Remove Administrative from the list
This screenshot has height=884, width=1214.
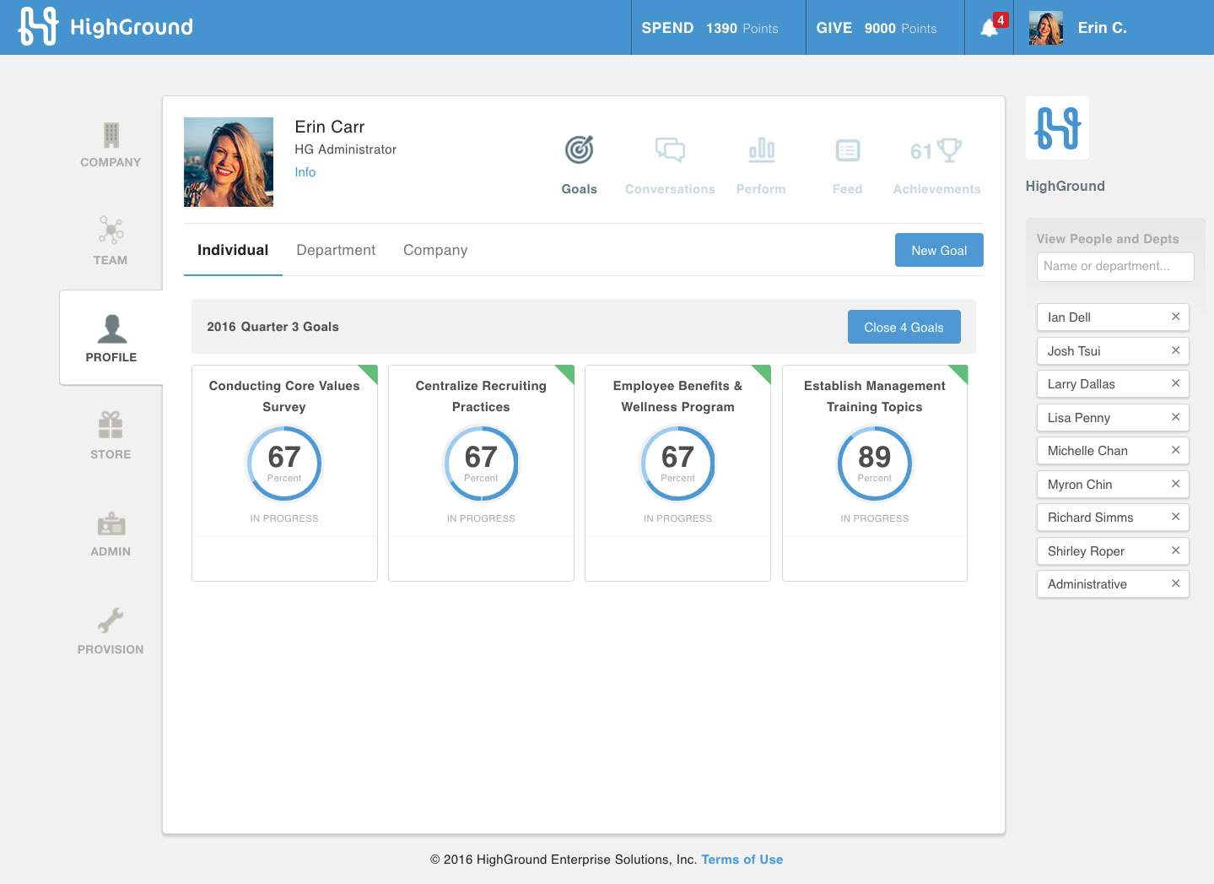point(1175,583)
